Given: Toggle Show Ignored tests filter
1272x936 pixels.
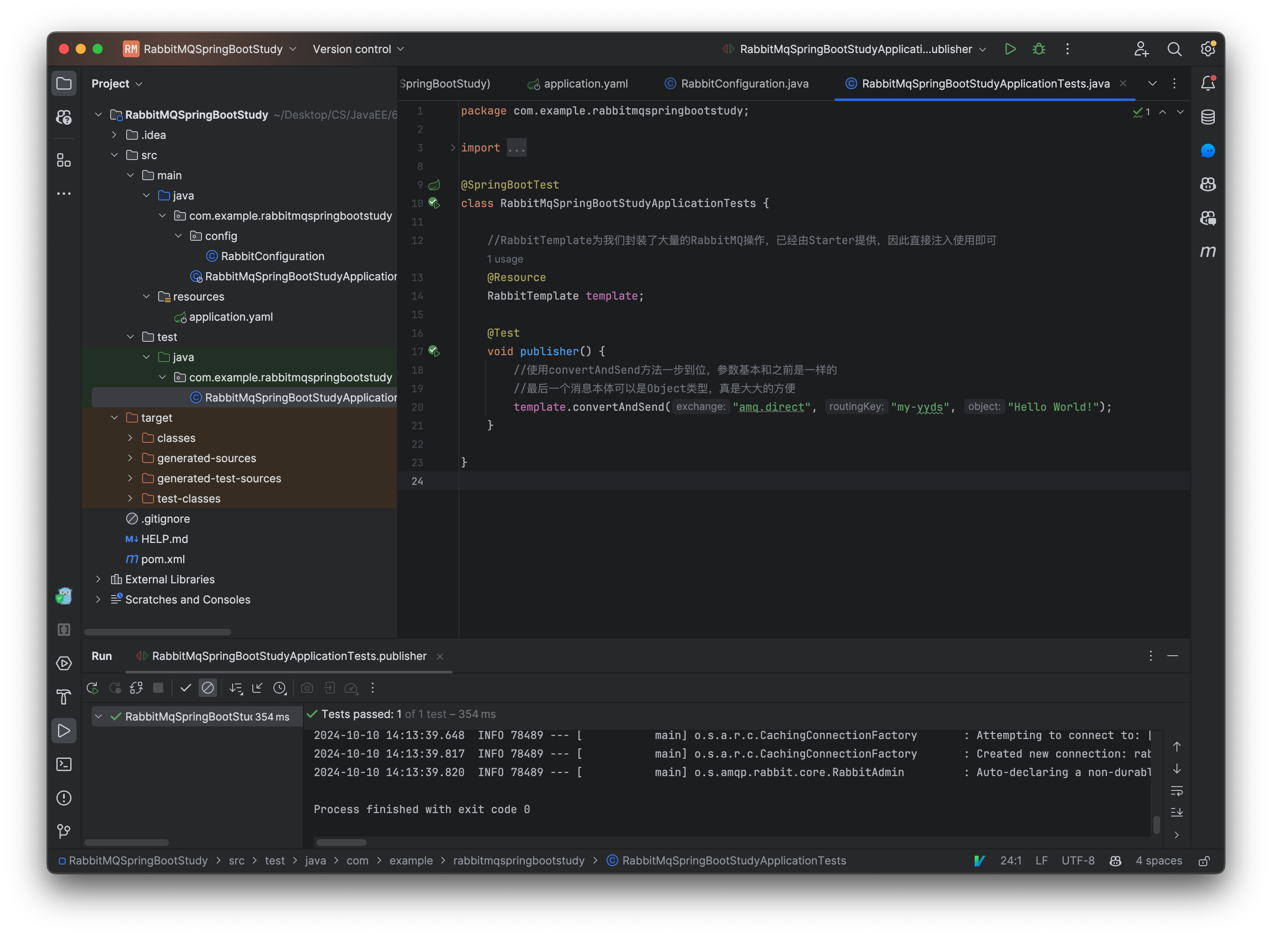Looking at the screenshot, I should 208,688.
